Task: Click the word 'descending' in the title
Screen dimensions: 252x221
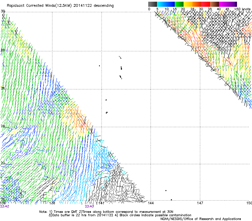Action: coord(104,6)
